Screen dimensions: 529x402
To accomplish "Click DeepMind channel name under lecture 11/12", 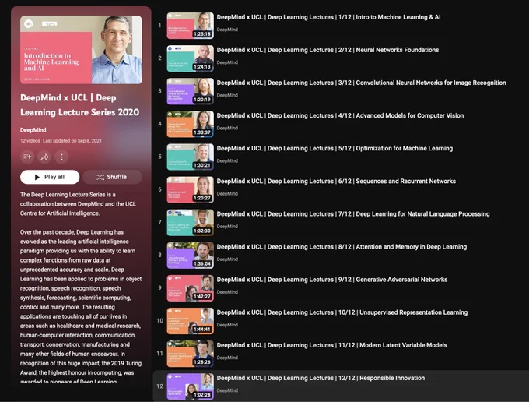I will click(227, 358).
